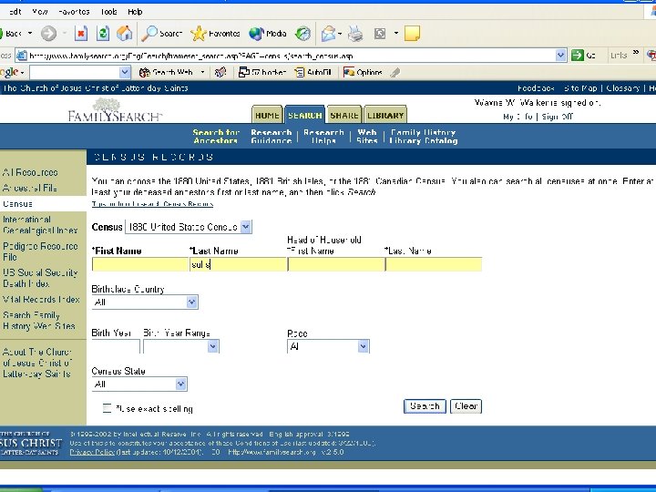Open the browser Search pane
The image size is (656, 492).
(162, 34)
